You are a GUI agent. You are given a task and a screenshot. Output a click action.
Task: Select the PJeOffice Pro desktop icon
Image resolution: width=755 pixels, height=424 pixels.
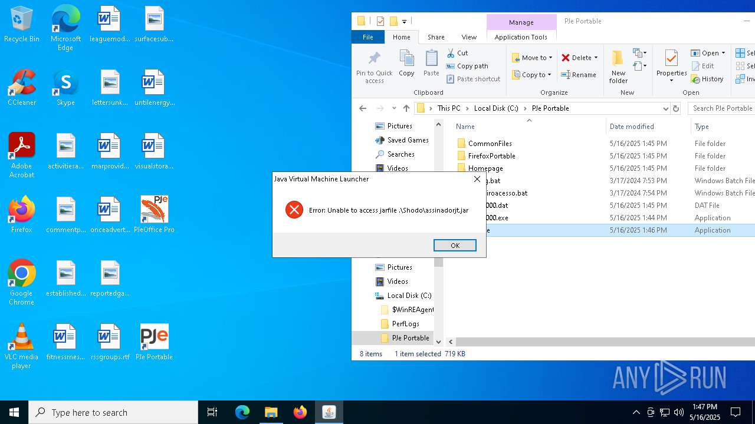(x=154, y=215)
